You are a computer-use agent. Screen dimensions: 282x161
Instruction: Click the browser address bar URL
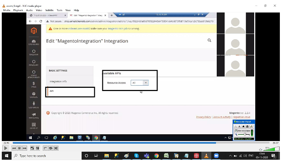(139, 21)
